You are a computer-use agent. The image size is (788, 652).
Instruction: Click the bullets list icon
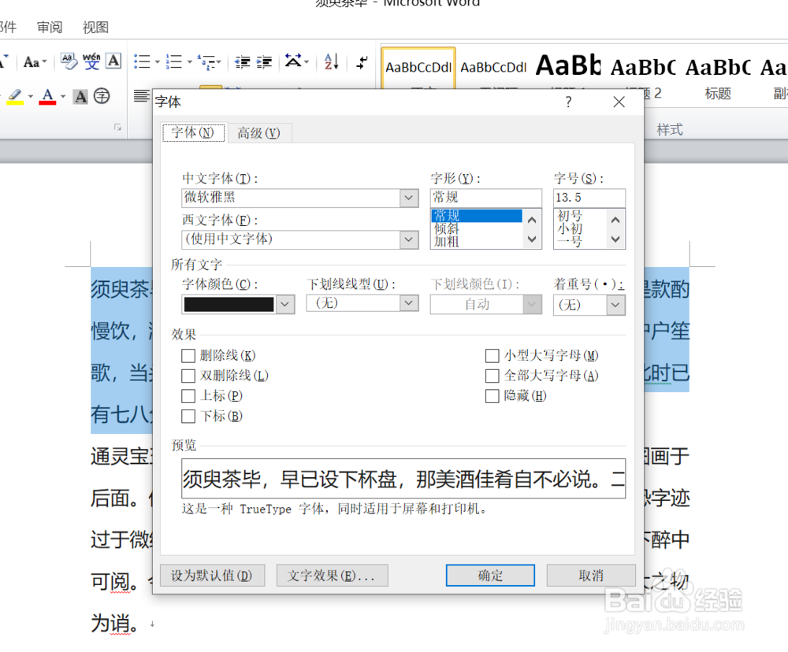[142, 61]
